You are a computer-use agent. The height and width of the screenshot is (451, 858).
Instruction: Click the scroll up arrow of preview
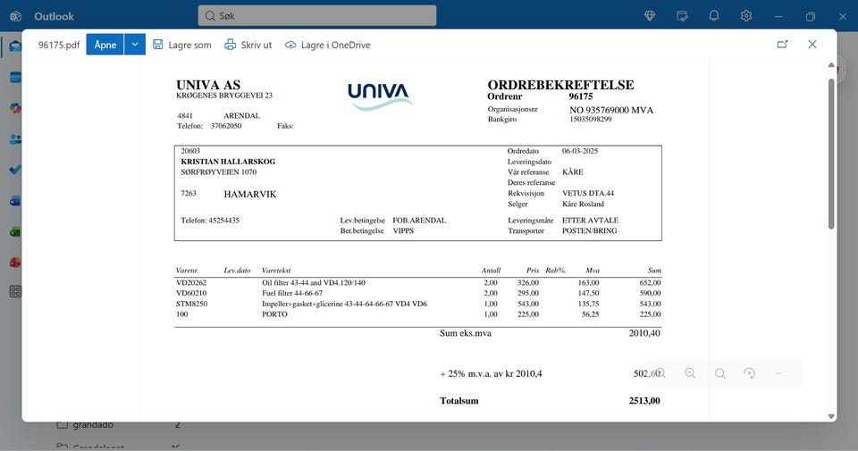(x=831, y=65)
